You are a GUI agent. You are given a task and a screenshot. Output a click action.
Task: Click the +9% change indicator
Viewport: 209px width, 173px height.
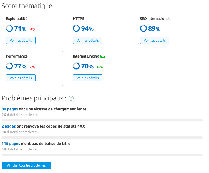click(x=100, y=67)
